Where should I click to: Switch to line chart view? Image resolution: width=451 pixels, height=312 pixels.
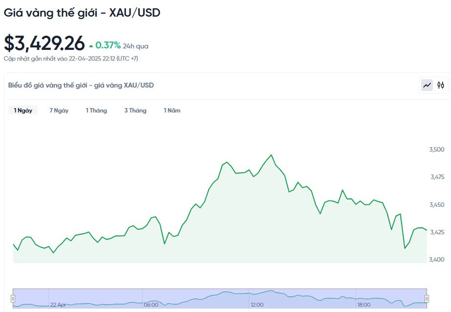pyautogui.click(x=427, y=85)
